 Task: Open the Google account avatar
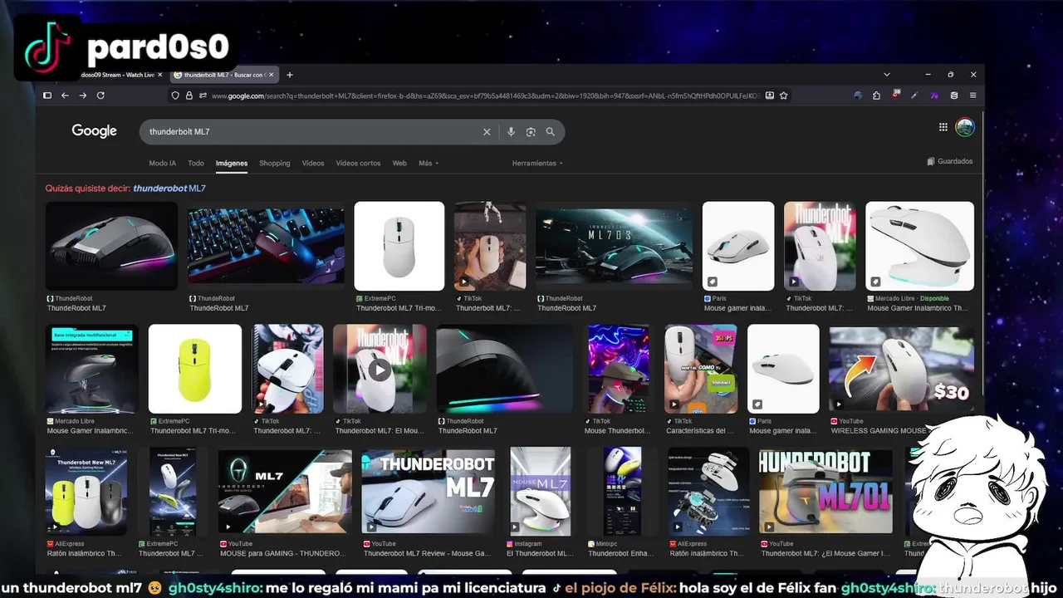[x=964, y=127]
